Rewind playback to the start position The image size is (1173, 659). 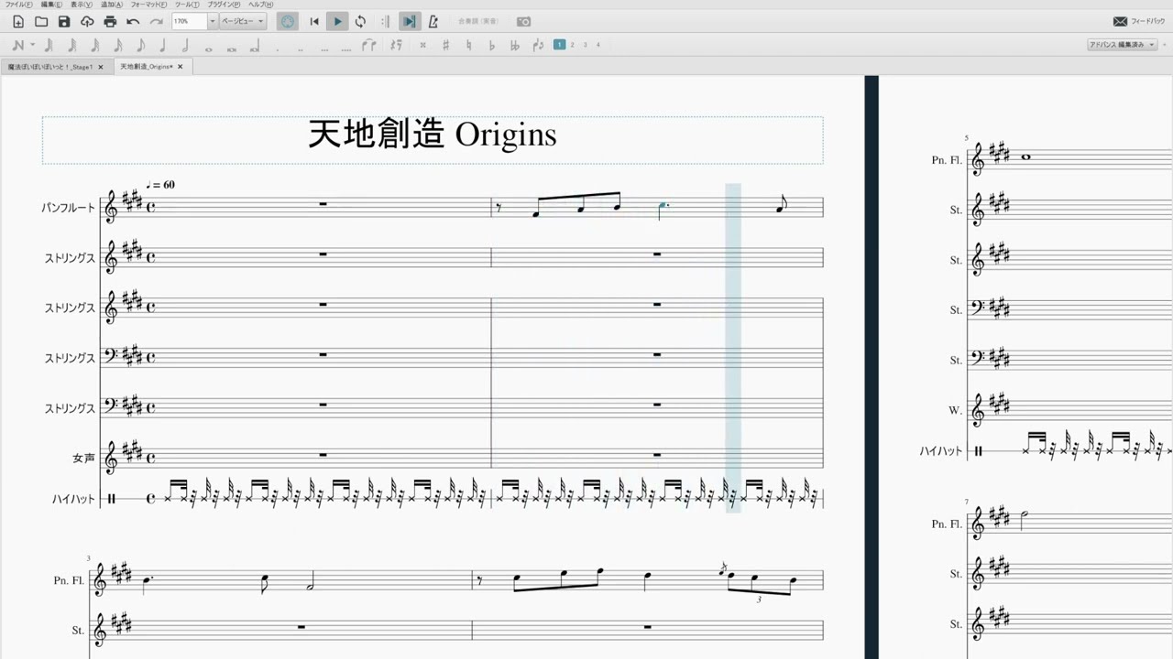314,21
